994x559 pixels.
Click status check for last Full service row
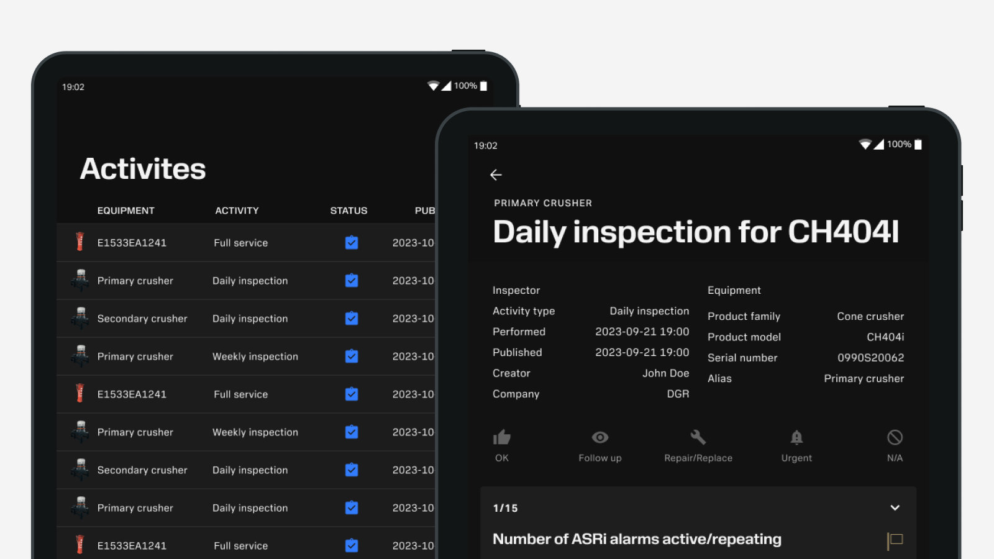(x=352, y=545)
